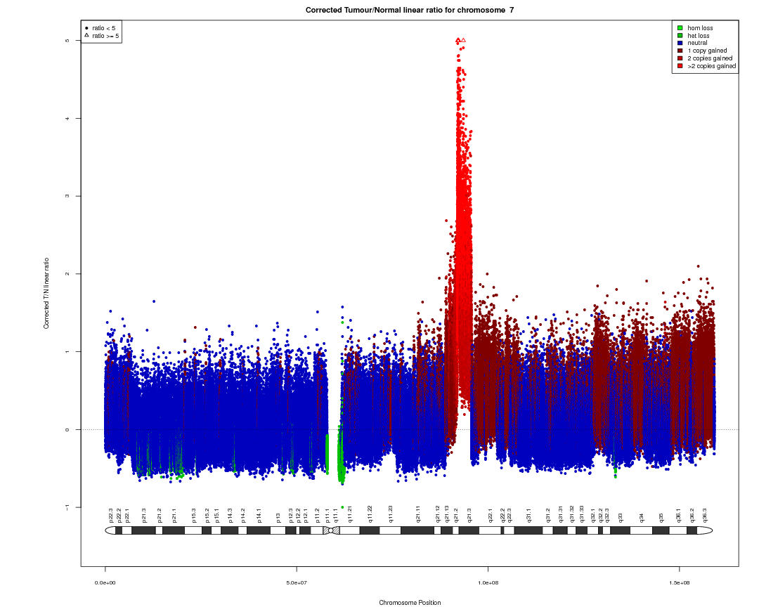The width and height of the screenshot is (759, 607).
Task: Click the y-axis tick label -1
Action: point(67,507)
